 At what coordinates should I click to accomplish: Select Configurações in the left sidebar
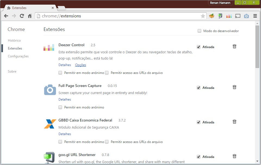point(18,56)
